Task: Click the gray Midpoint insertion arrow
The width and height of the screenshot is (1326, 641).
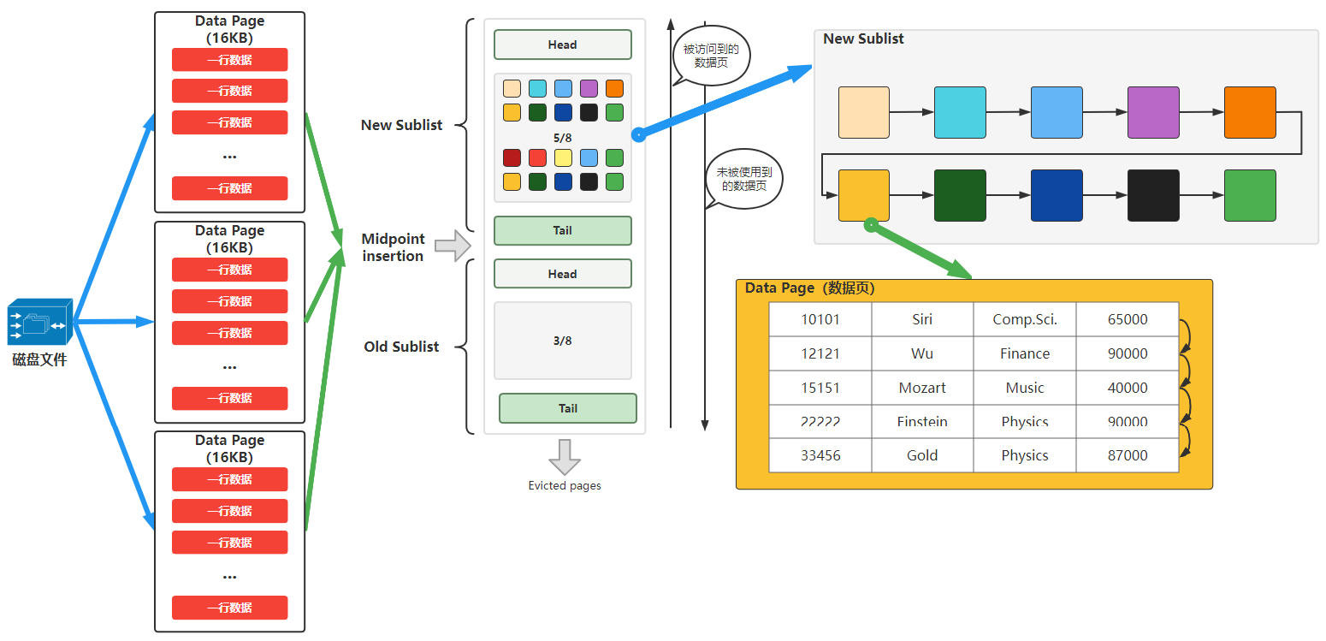Action: pos(453,246)
